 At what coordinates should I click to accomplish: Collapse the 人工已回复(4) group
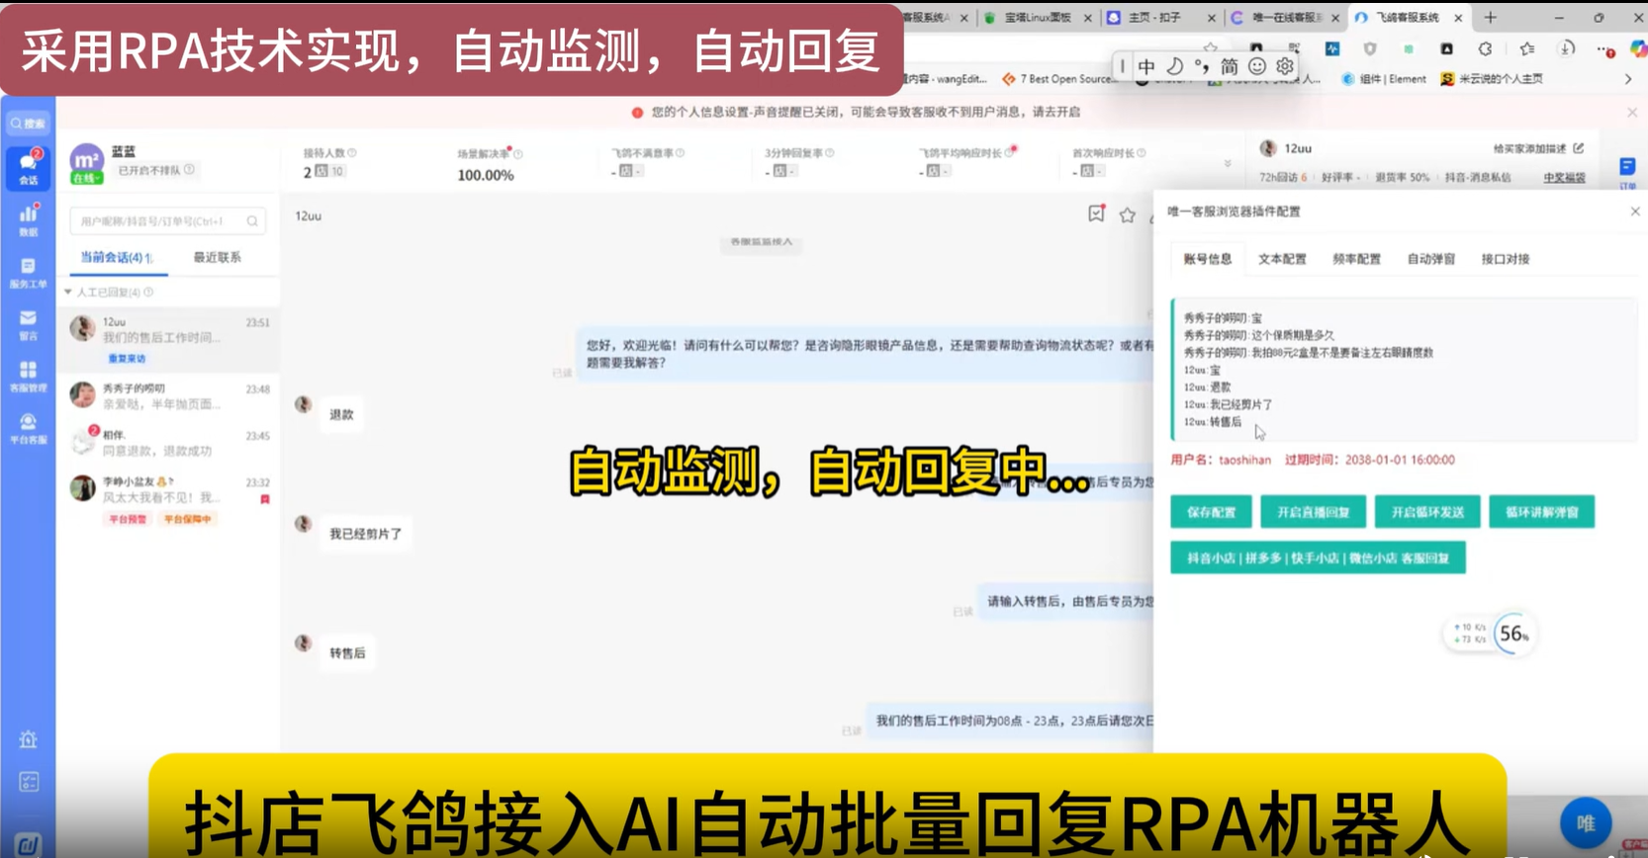click(68, 292)
